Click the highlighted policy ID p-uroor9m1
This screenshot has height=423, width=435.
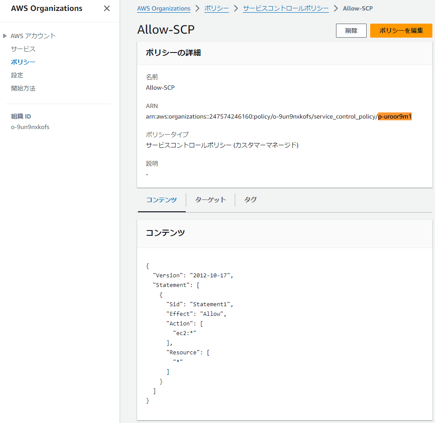pos(395,116)
